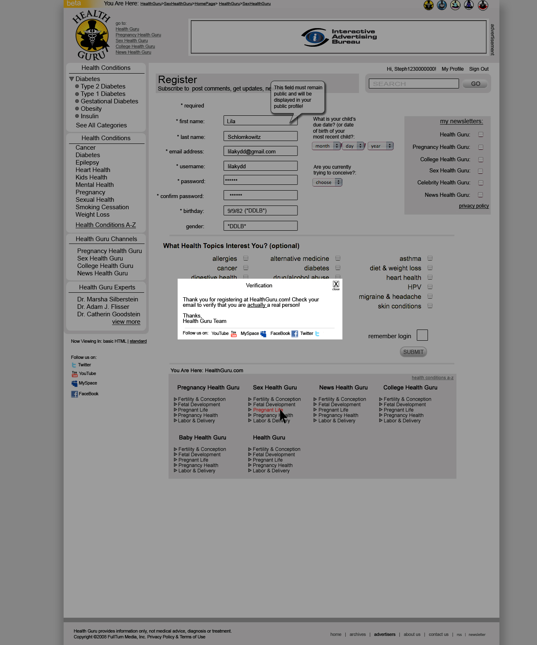Click into the SEARCH field

pyautogui.click(x=413, y=84)
